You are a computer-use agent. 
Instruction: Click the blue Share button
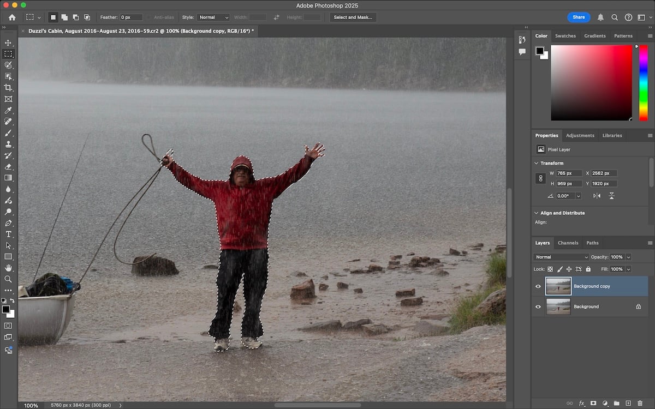click(579, 17)
